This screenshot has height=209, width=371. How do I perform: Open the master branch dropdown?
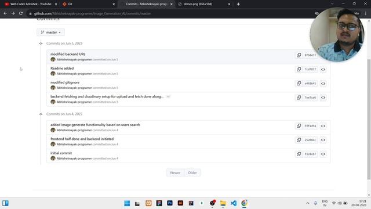pyautogui.click(x=50, y=33)
